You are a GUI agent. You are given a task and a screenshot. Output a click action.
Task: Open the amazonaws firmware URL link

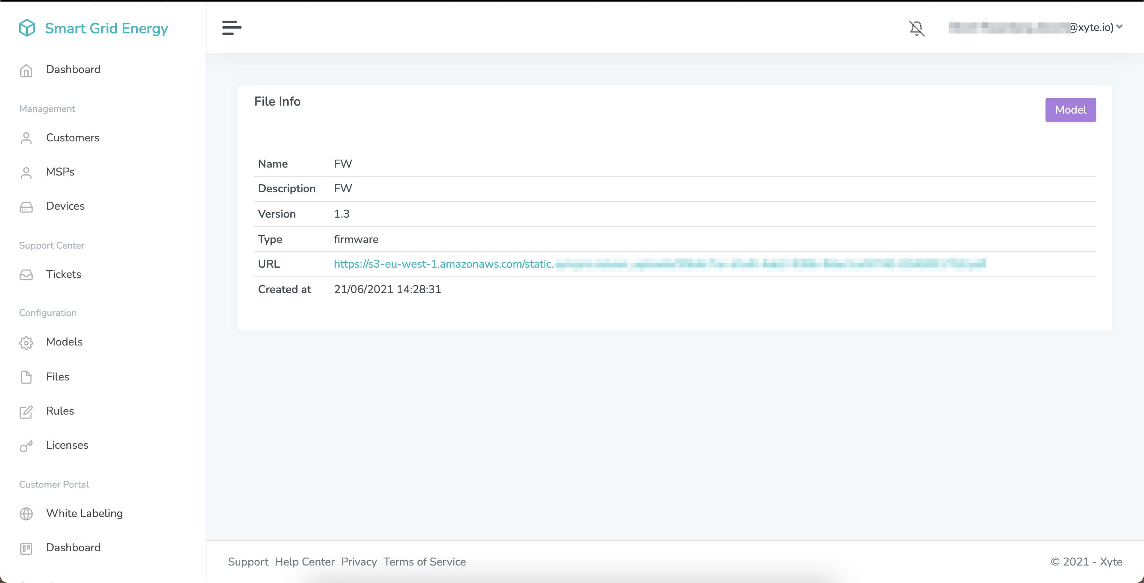click(443, 264)
